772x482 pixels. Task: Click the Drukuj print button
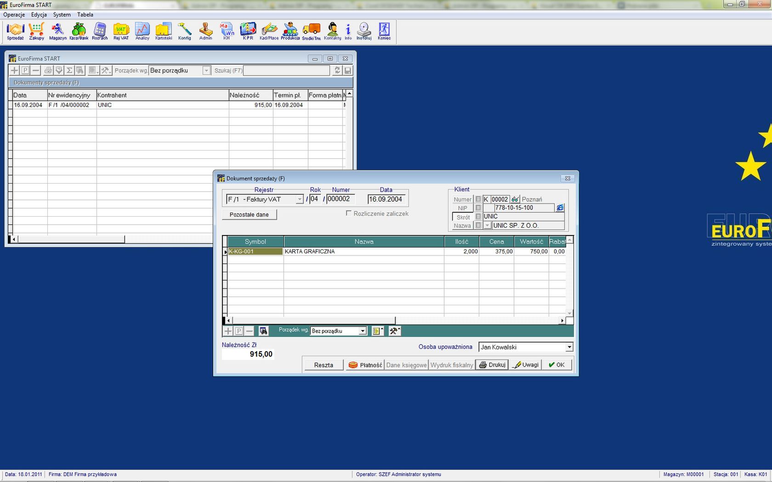pos(492,365)
